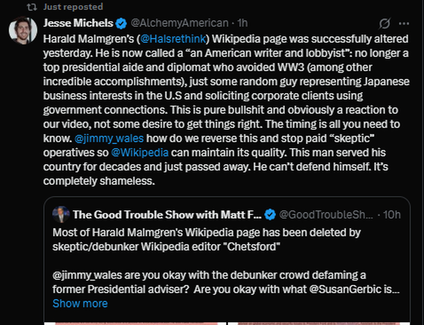Open The Good Trouble Show profile name
424x325 pixels.
pos(167,214)
